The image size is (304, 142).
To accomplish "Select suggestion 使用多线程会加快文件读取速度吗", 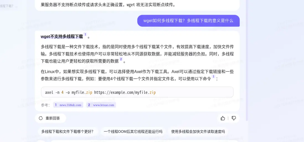I will point(198,131).
